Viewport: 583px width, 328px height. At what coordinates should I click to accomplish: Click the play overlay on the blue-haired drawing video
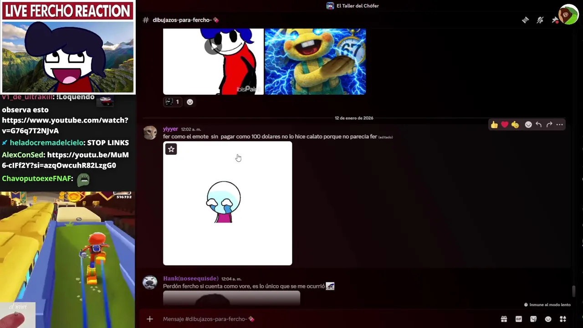[x=213, y=46]
